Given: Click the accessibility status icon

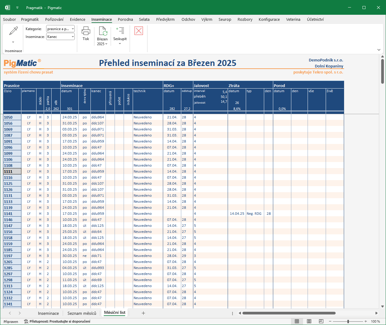Looking at the screenshot, I should pyautogui.click(x=26, y=321).
